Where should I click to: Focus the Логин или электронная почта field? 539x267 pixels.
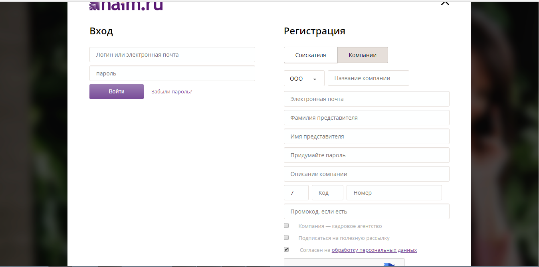coord(172,54)
